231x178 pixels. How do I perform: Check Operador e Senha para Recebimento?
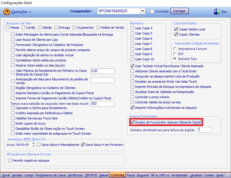click(13, 108)
